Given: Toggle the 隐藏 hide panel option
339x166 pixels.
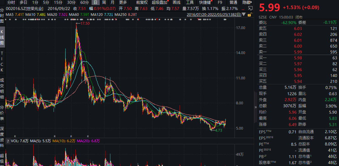Looking at the screenshot, I should [x=247, y=3].
